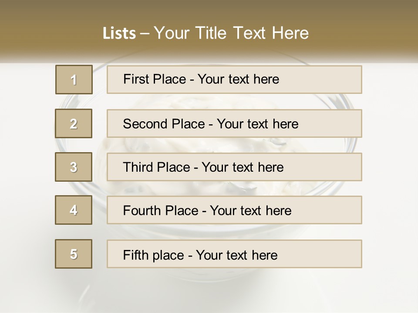The image size is (418, 313).
Task: Click the brown header band left of title
Action: 44,30
